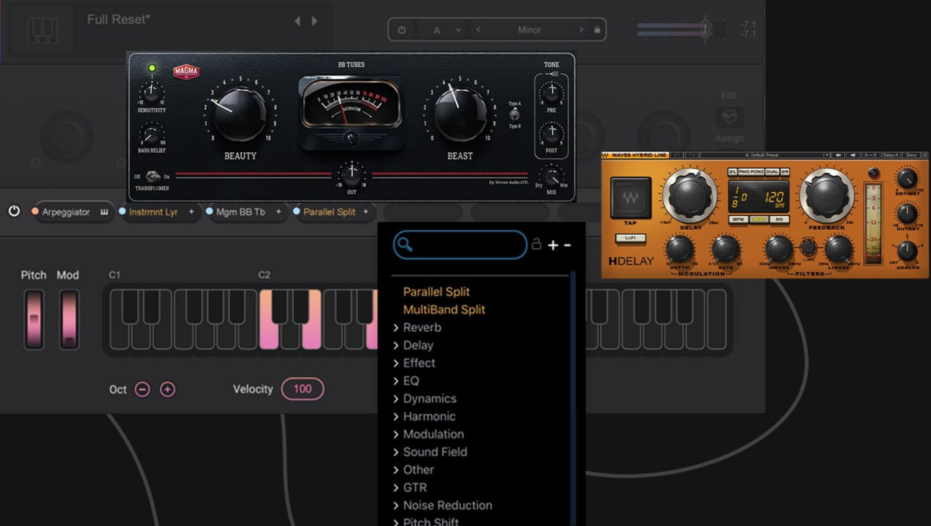Go to previous preset with left arrow
931x526 pixels.
(298, 21)
